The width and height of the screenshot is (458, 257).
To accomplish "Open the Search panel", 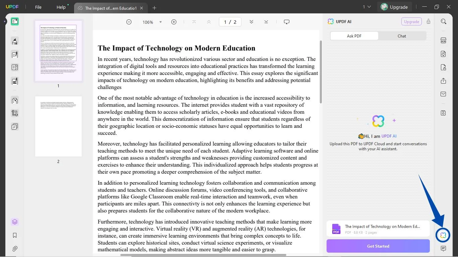I will pos(443,21).
